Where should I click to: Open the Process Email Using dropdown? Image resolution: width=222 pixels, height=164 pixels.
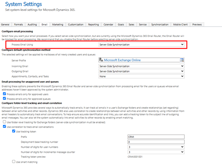pos(141,44)
